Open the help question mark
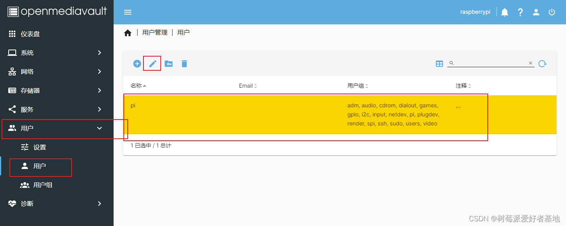Image resolution: width=566 pixels, height=226 pixels. pyautogui.click(x=520, y=12)
